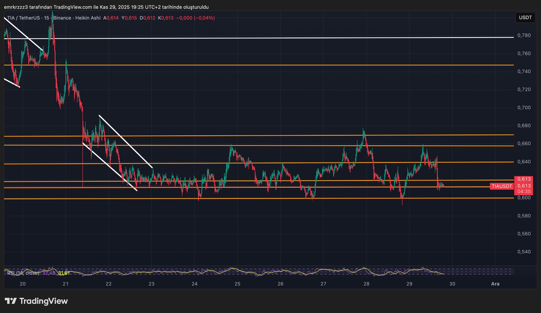Click the Ara month label on time axis

pos(495,284)
